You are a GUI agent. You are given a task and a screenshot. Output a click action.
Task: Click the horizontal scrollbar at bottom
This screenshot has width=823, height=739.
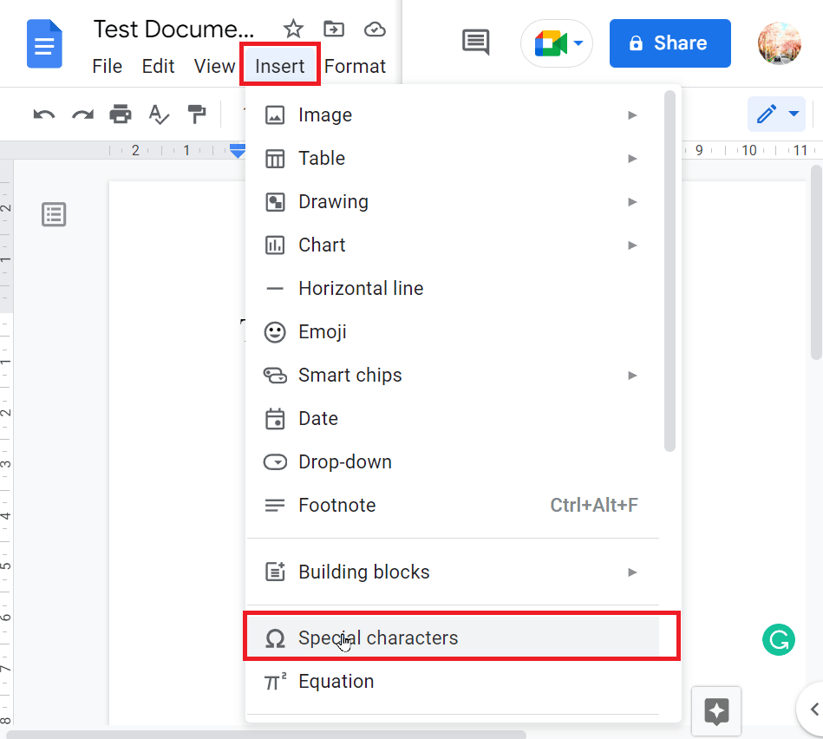click(265, 735)
